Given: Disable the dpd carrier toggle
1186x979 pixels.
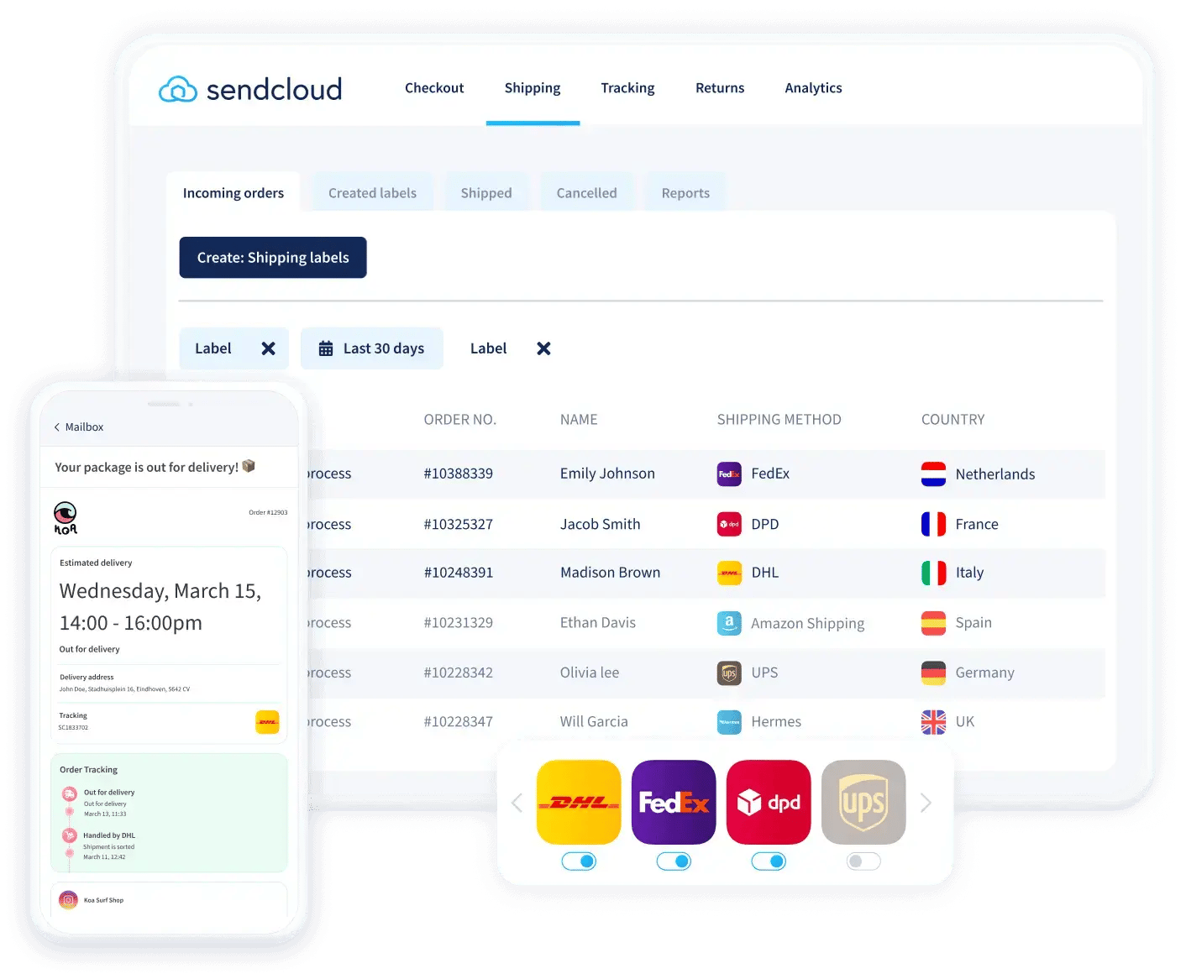Looking at the screenshot, I should [x=769, y=861].
